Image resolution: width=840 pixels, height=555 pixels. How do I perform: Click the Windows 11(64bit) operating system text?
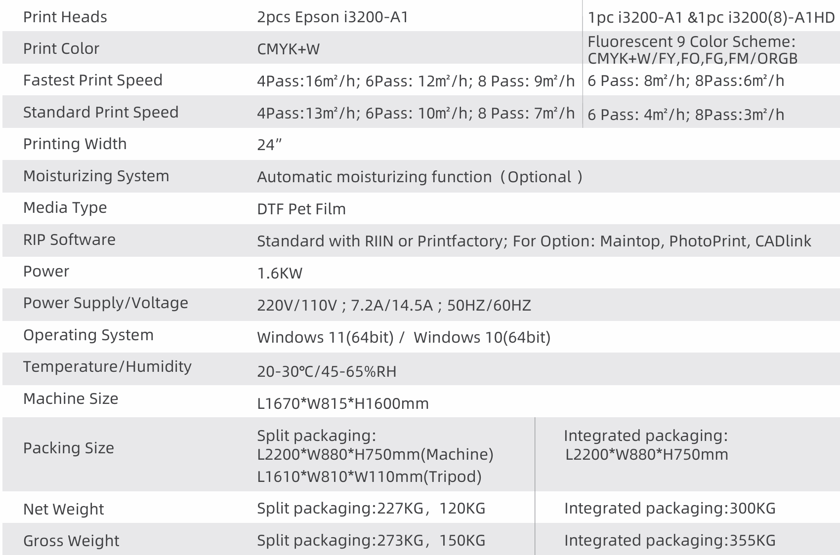tap(325, 337)
